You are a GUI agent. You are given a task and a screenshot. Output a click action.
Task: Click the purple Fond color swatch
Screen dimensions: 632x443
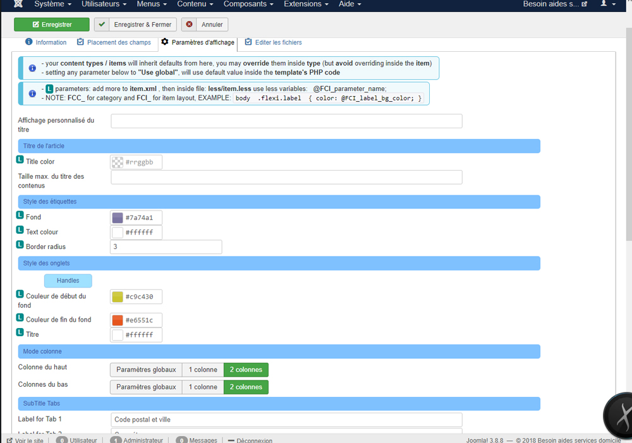click(118, 217)
